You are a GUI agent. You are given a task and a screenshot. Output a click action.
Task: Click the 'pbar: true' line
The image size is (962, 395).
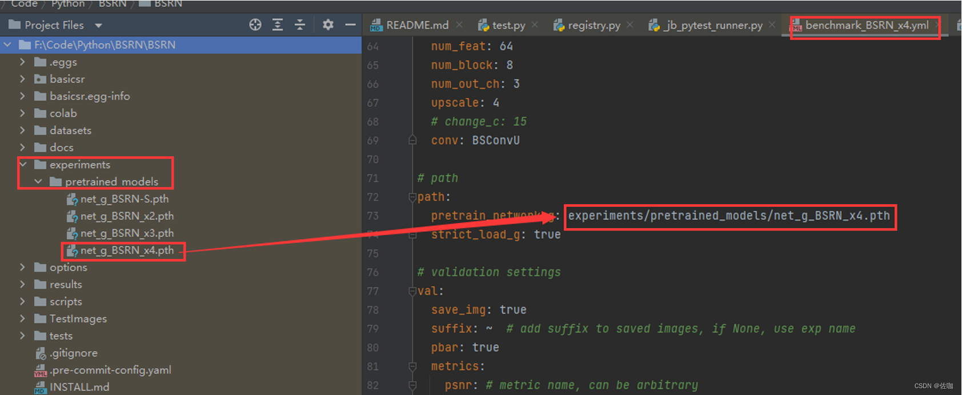[465, 348]
